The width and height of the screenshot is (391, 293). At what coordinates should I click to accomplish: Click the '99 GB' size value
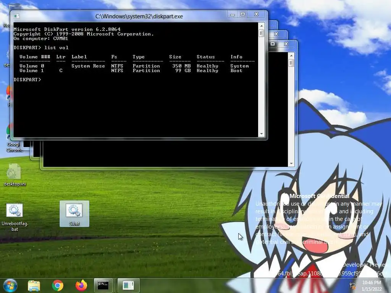[183, 71]
